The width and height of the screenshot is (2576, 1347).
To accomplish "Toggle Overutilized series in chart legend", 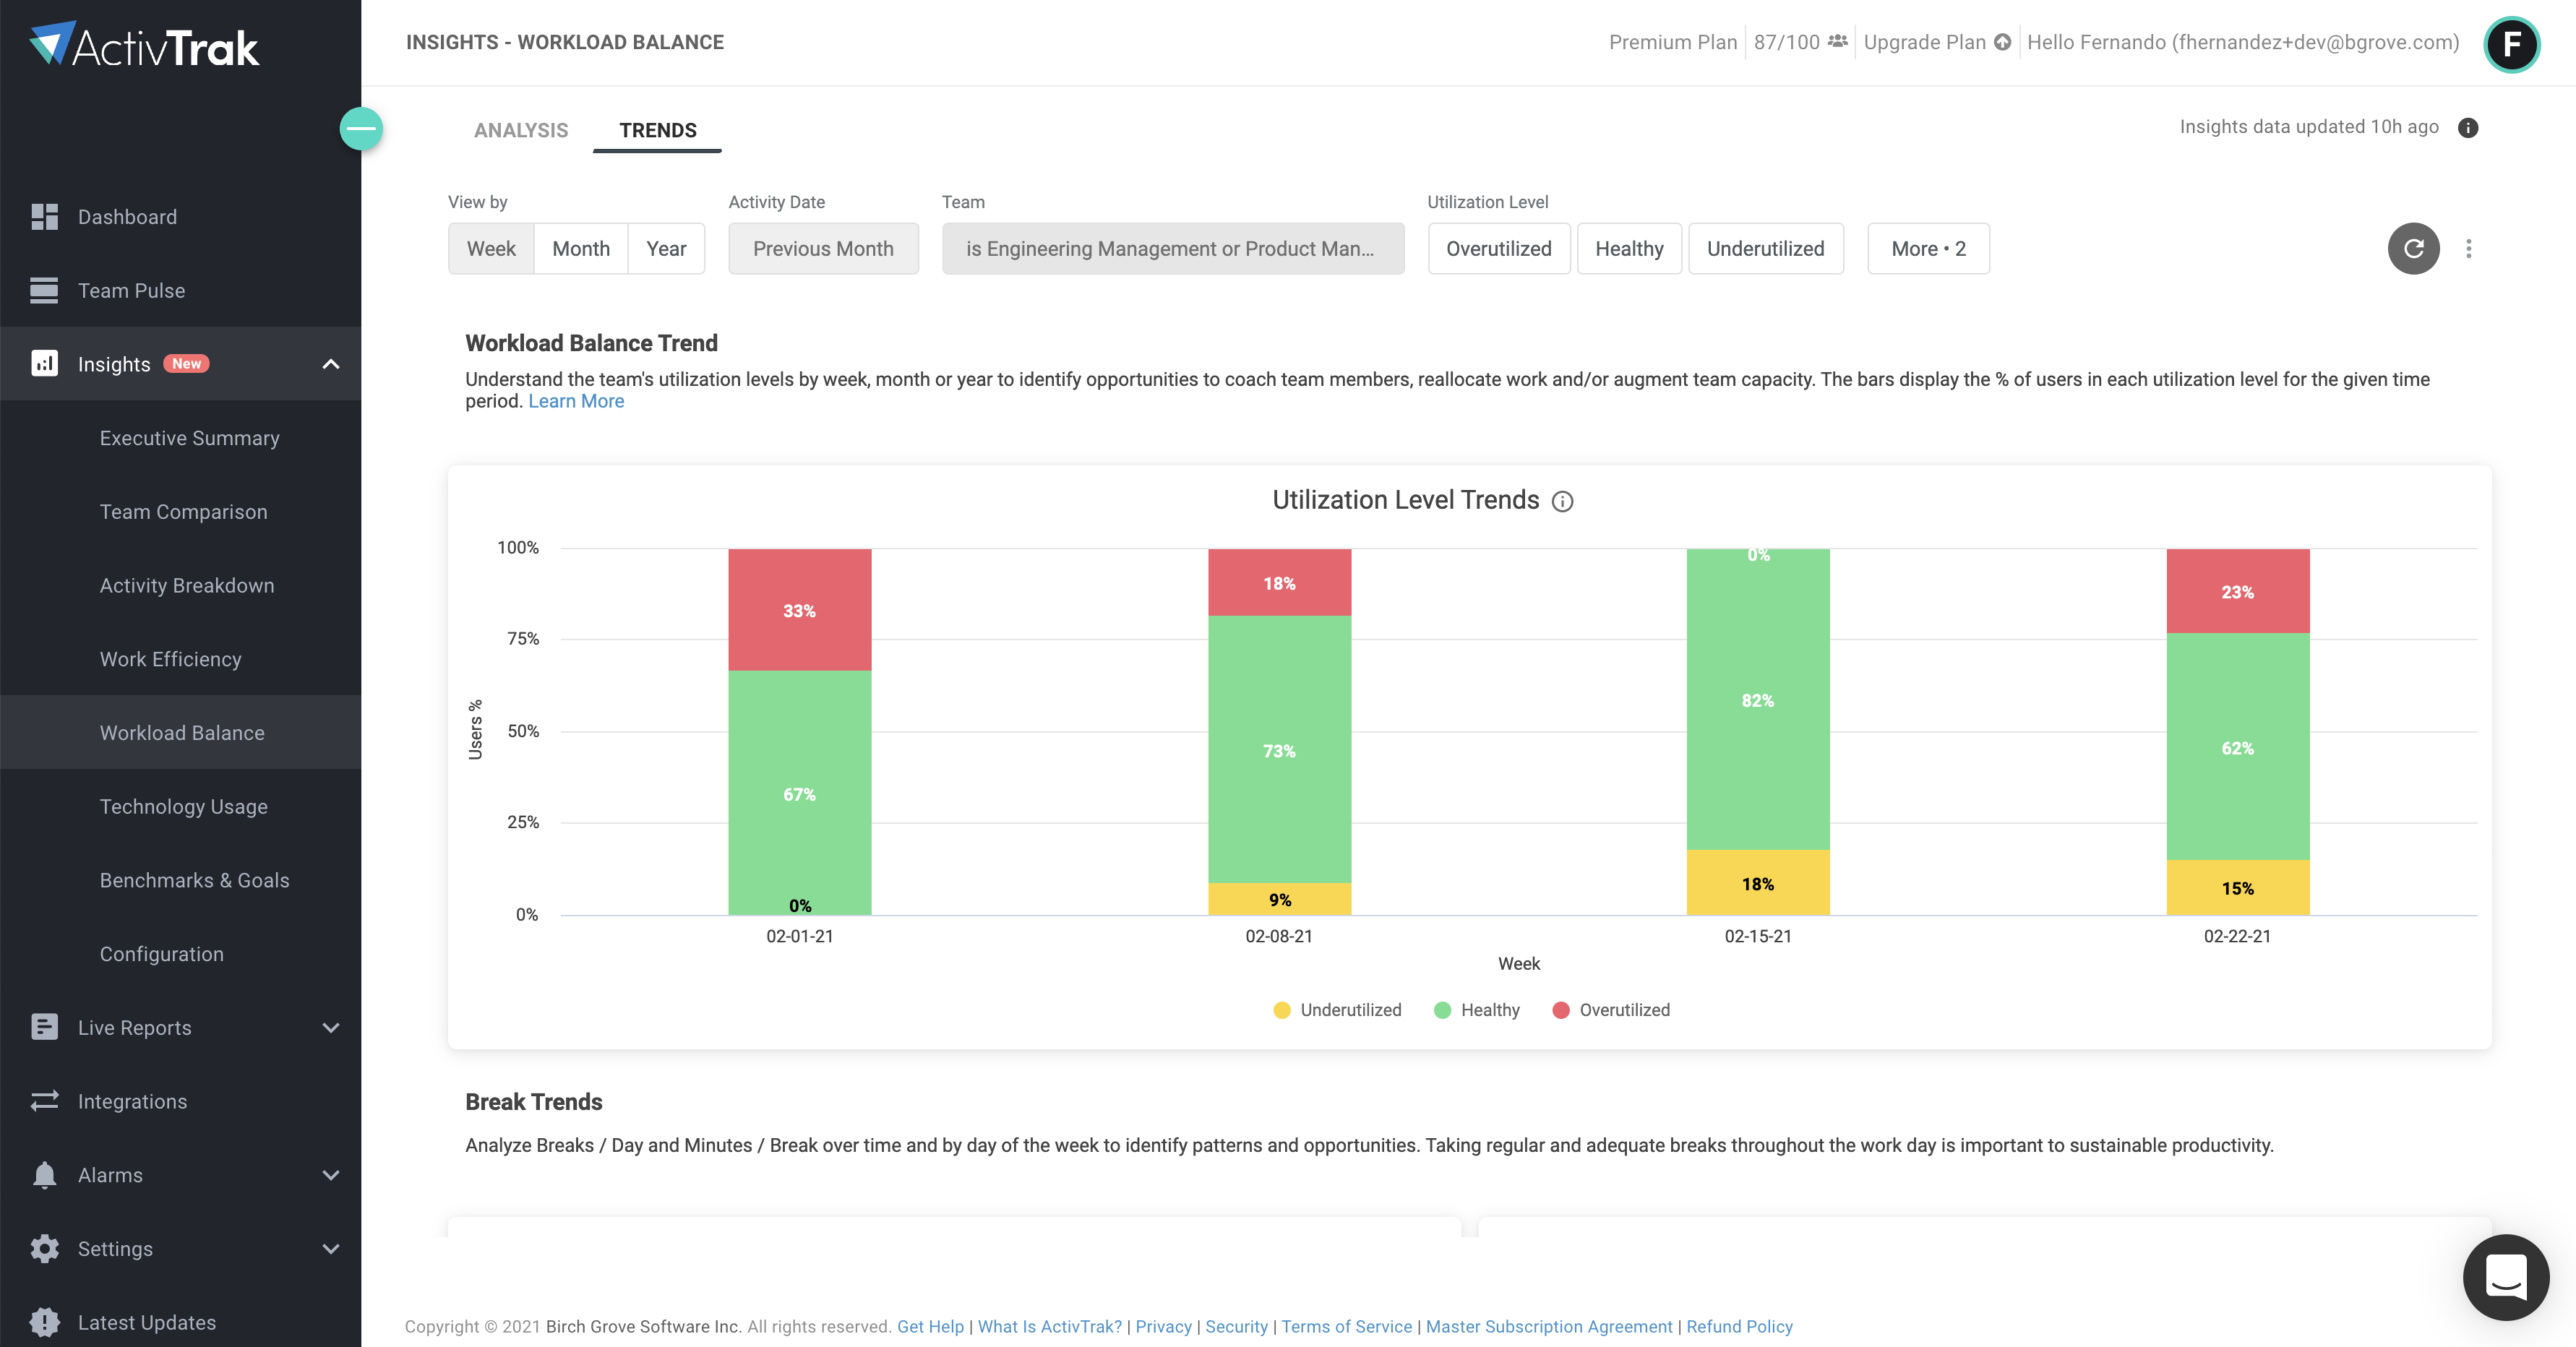I will click(x=1611, y=1010).
